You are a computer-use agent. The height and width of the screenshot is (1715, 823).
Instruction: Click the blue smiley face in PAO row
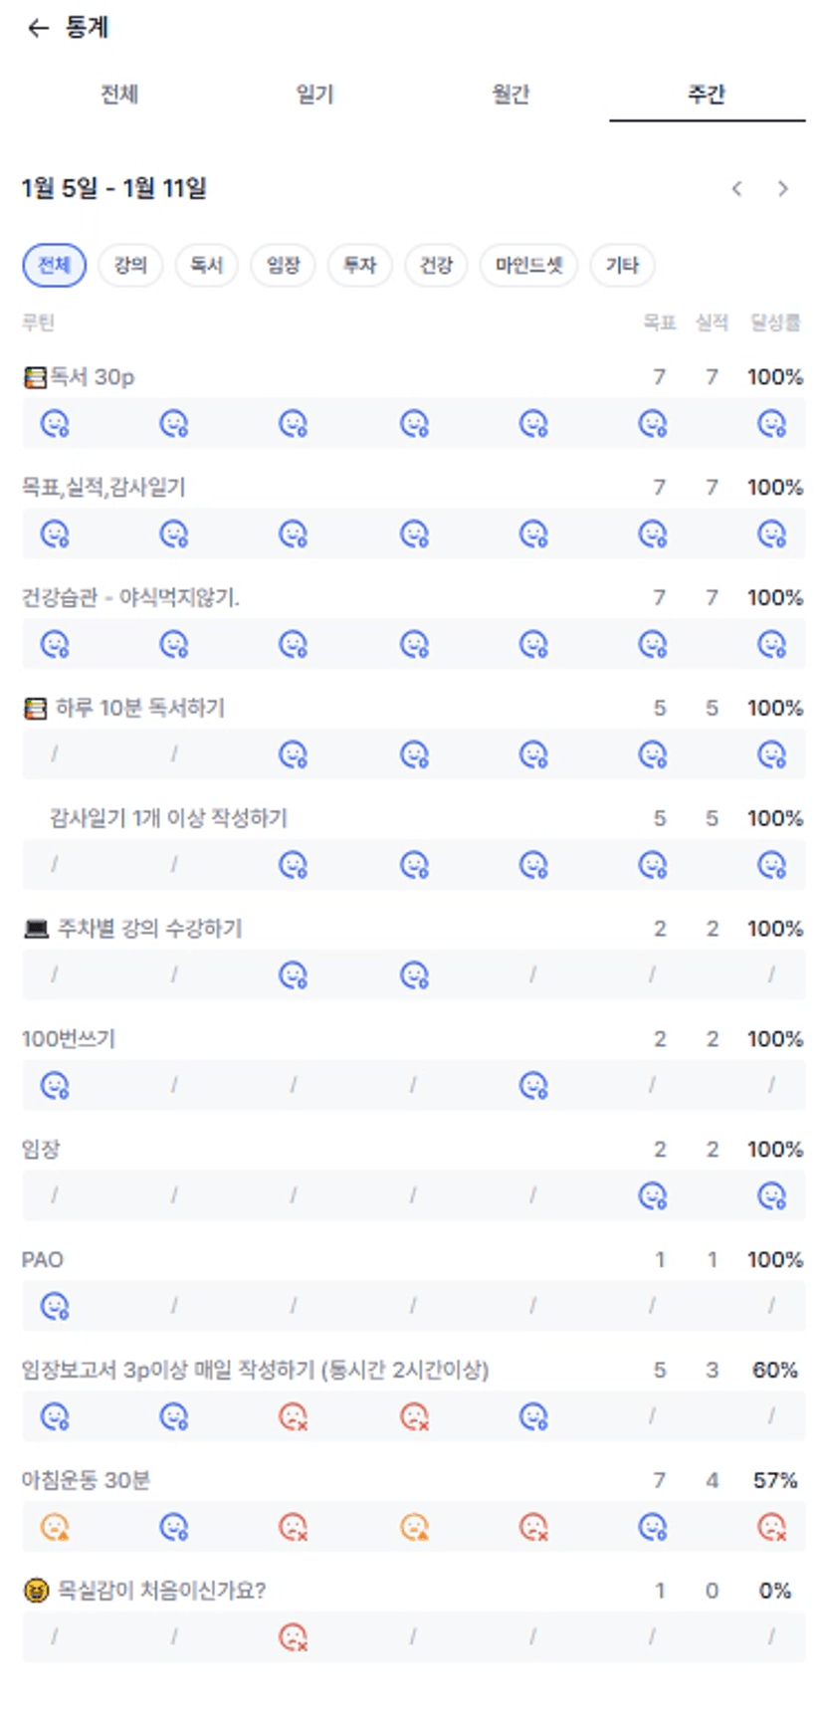[x=55, y=1306]
